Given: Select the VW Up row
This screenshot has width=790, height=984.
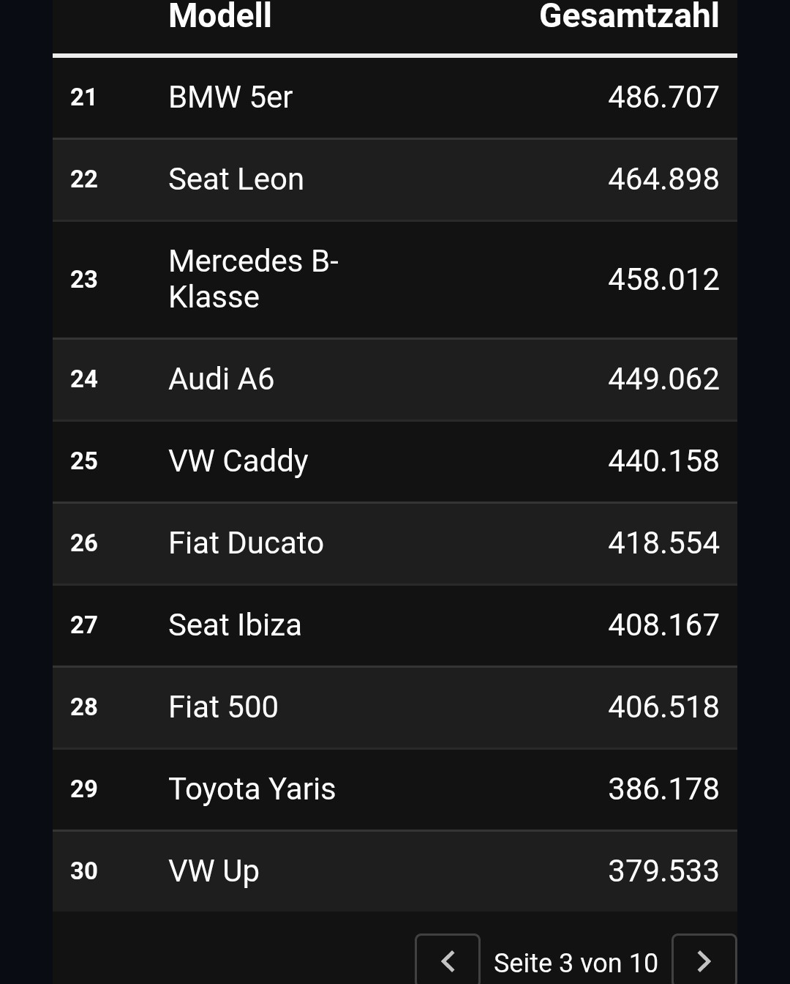Looking at the screenshot, I should click(x=395, y=871).
